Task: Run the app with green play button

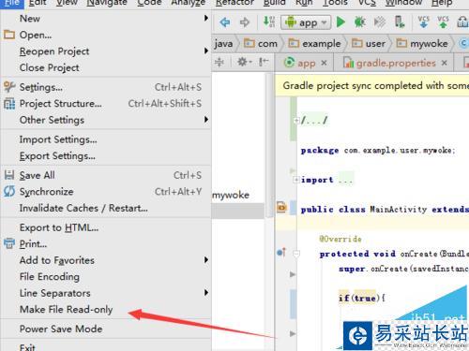Action: (340, 22)
